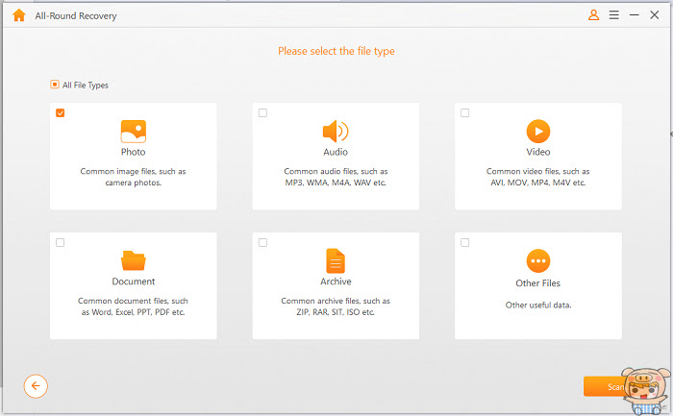
Task: Click the Video play icon
Action: coord(538,132)
